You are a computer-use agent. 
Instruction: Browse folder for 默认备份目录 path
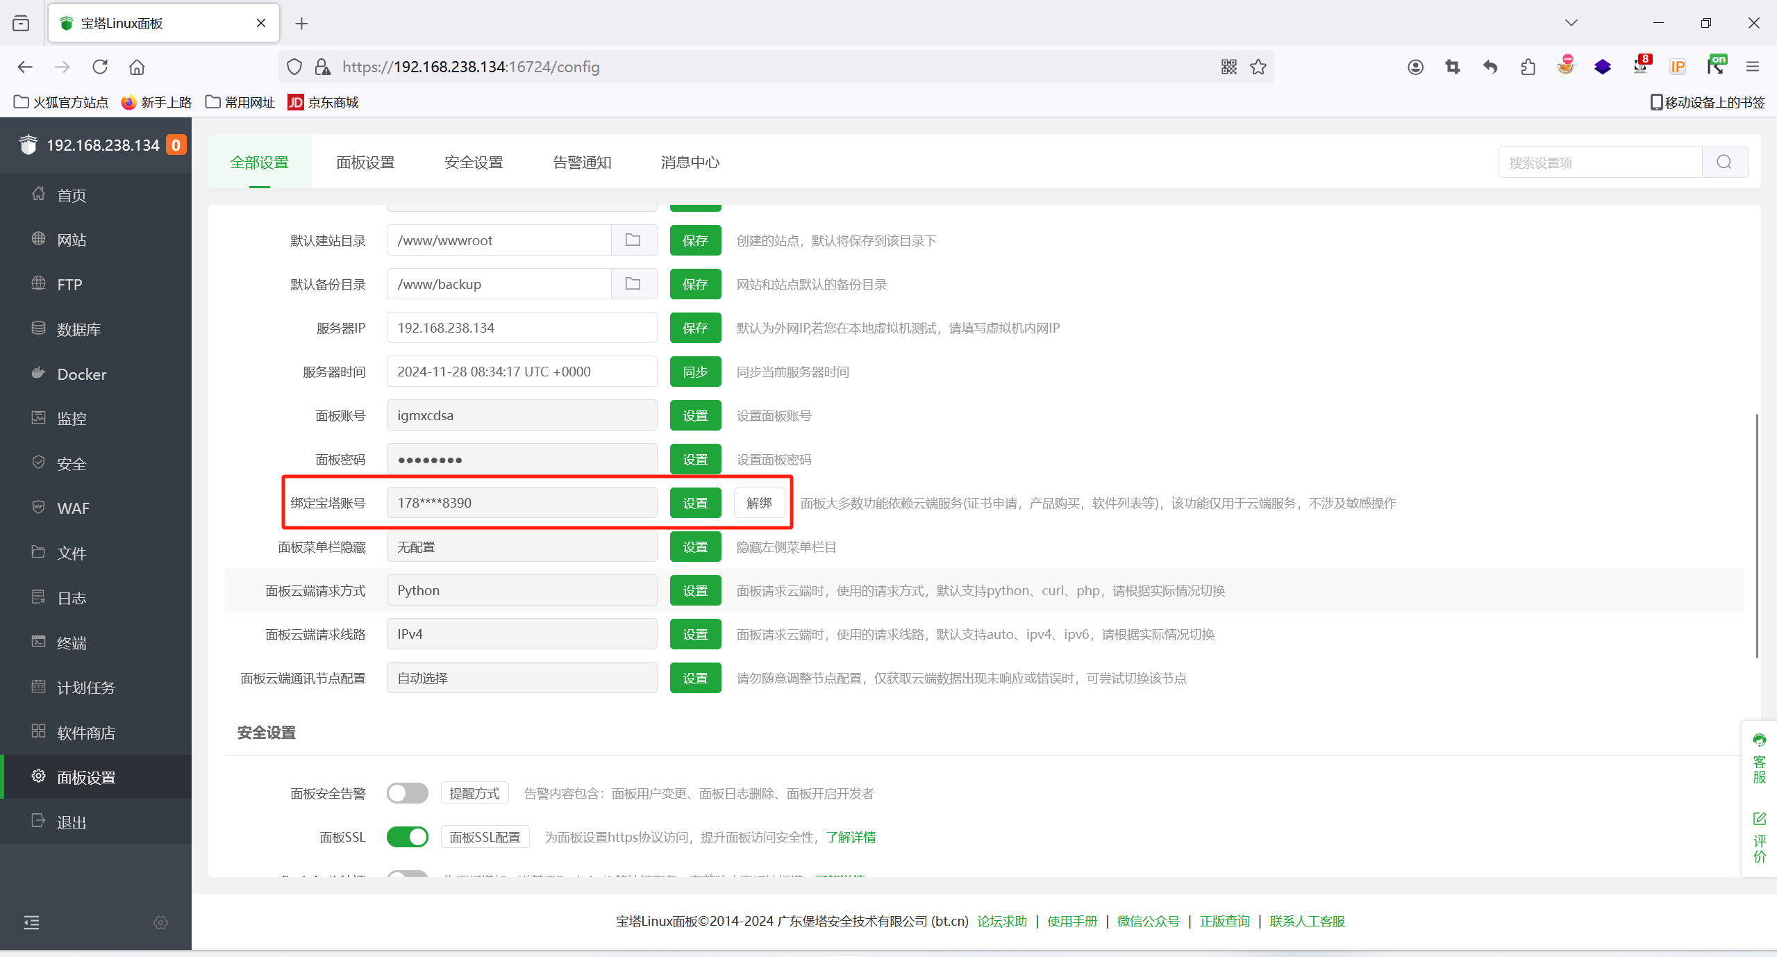tap(633, 284)
